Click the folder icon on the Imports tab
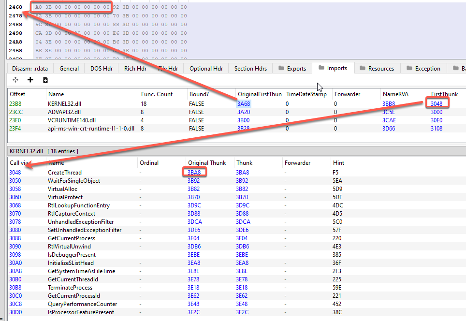This screenshot has width=466, height=321. pos(322,68)
